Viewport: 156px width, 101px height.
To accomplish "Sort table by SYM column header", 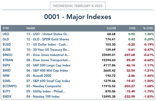I will (x=5, y=28).
